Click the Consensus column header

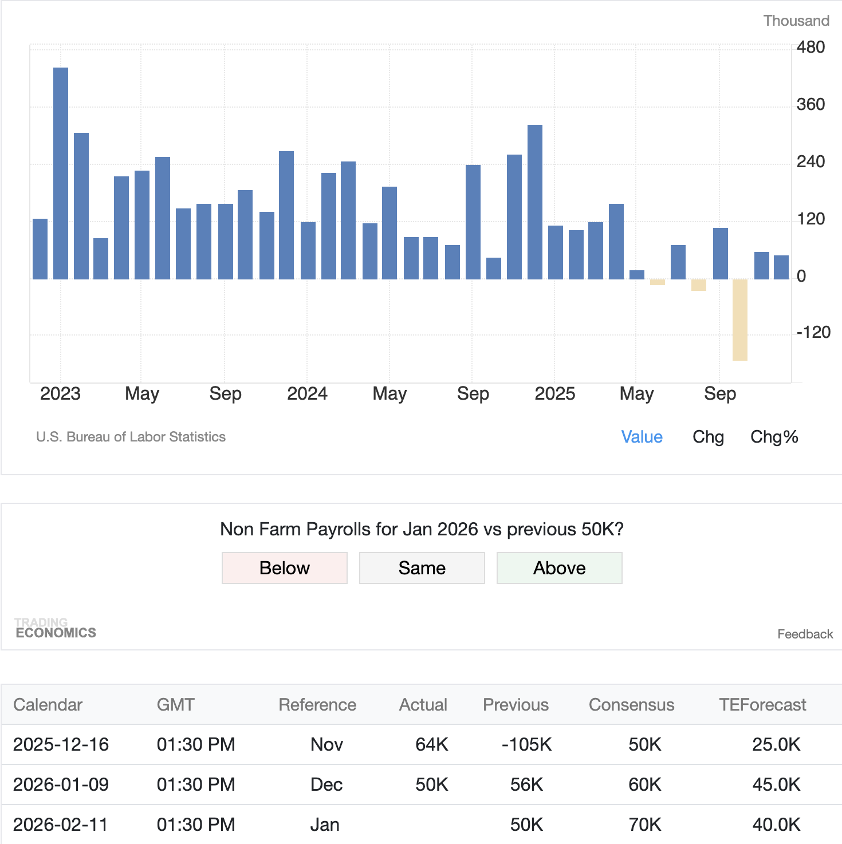pyautogui.click(x=631, y=705)
